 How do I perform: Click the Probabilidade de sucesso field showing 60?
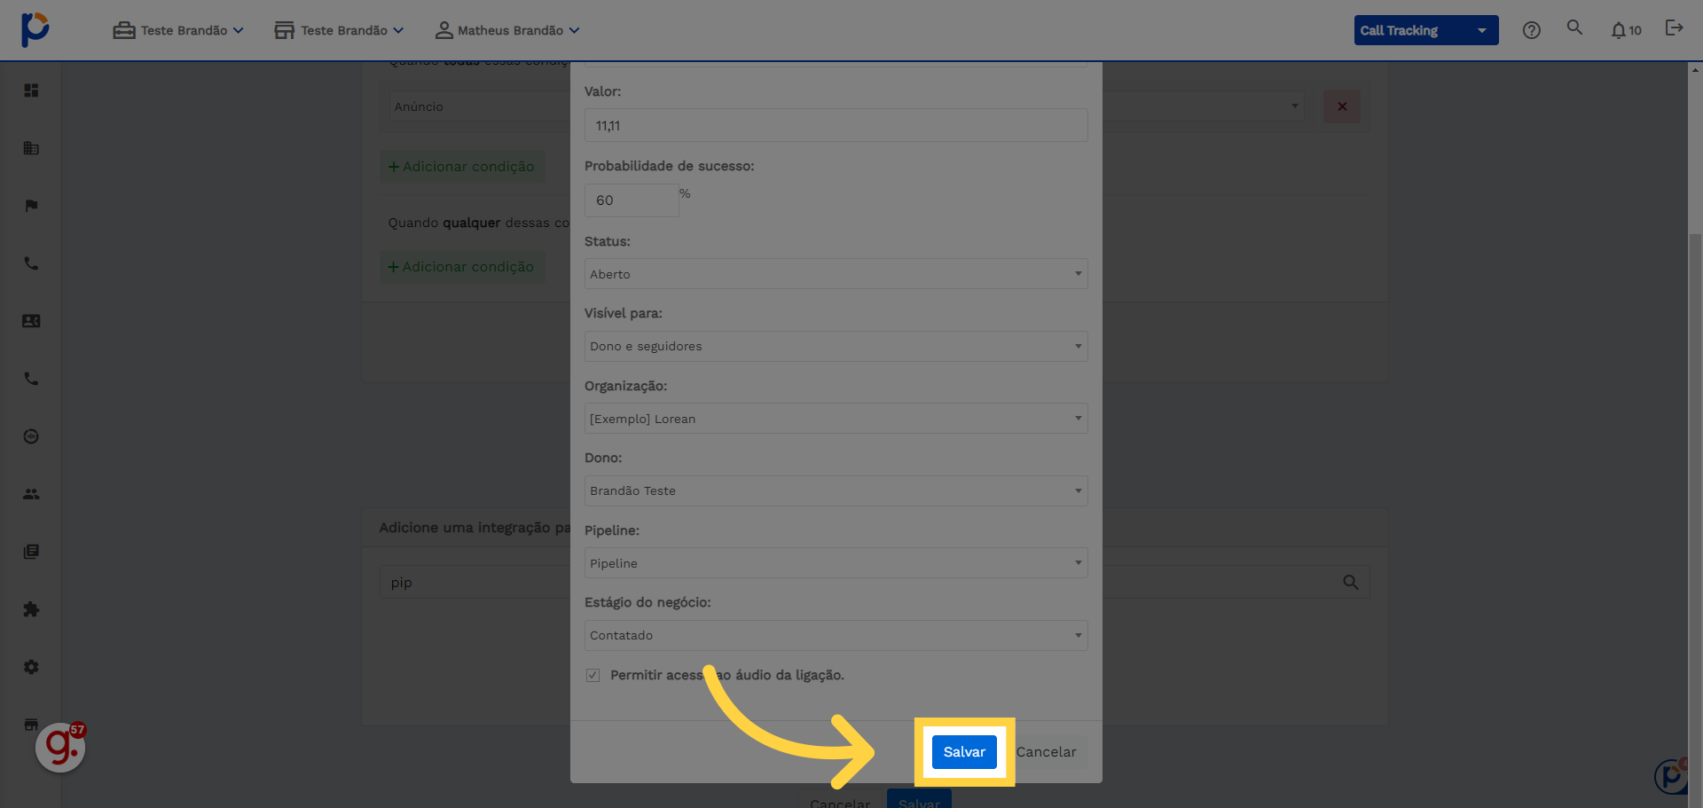click(x=632, y=200)
